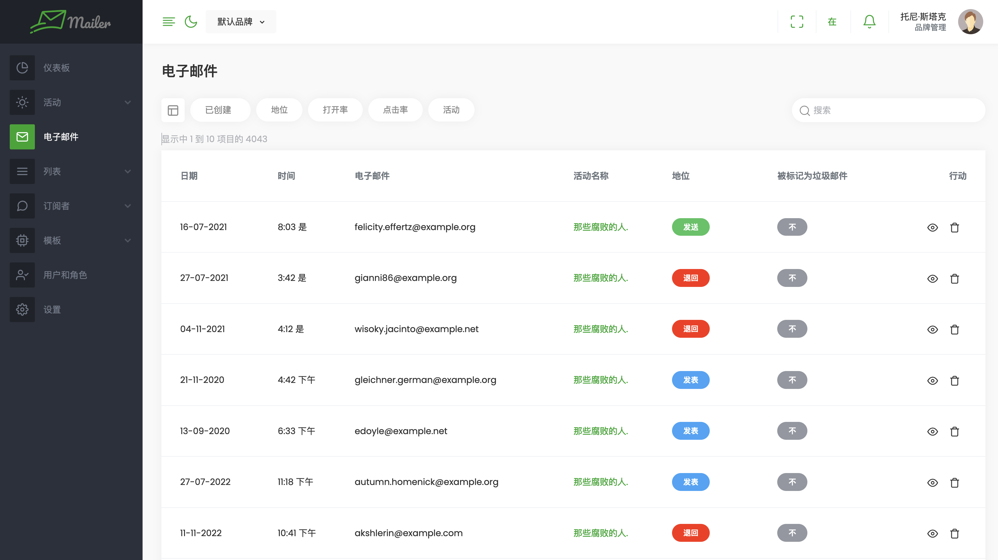
Task: Open 用户和角色 menu label
Action: [x=65, y=275]
